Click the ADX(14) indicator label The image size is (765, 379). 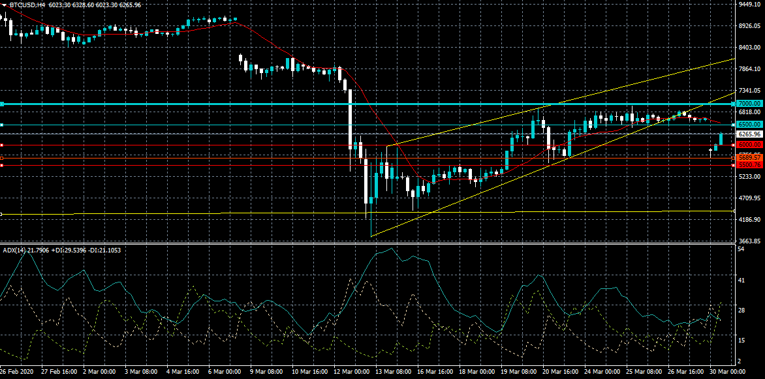point(14,250)
